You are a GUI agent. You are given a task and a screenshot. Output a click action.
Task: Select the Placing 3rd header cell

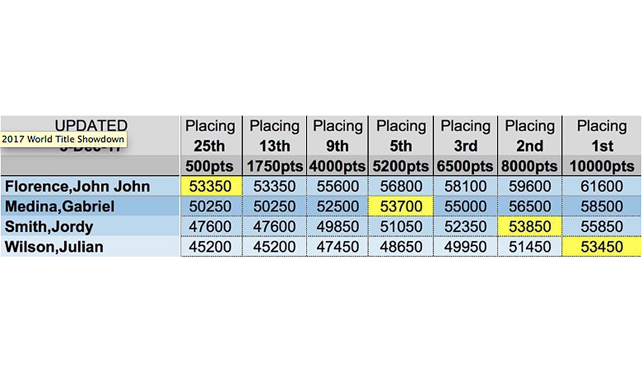tap(464, 146)
